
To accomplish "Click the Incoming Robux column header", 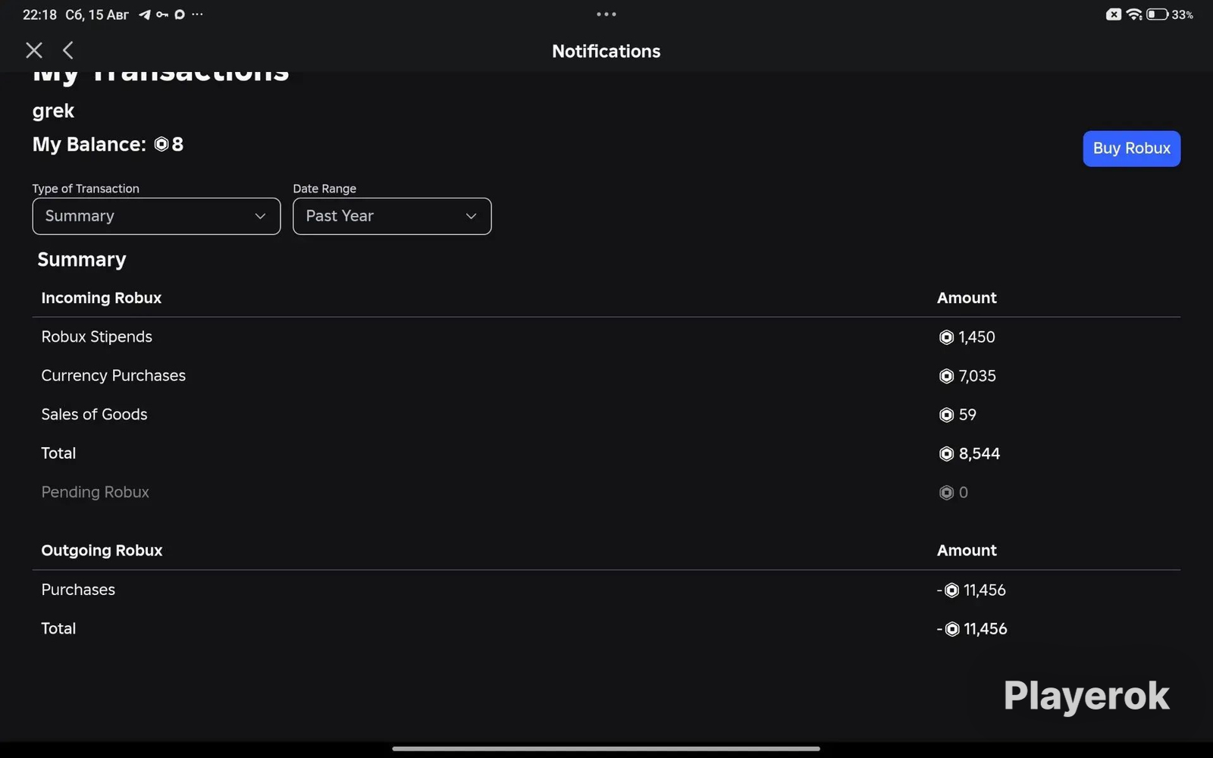I will [x=101, y=298].
